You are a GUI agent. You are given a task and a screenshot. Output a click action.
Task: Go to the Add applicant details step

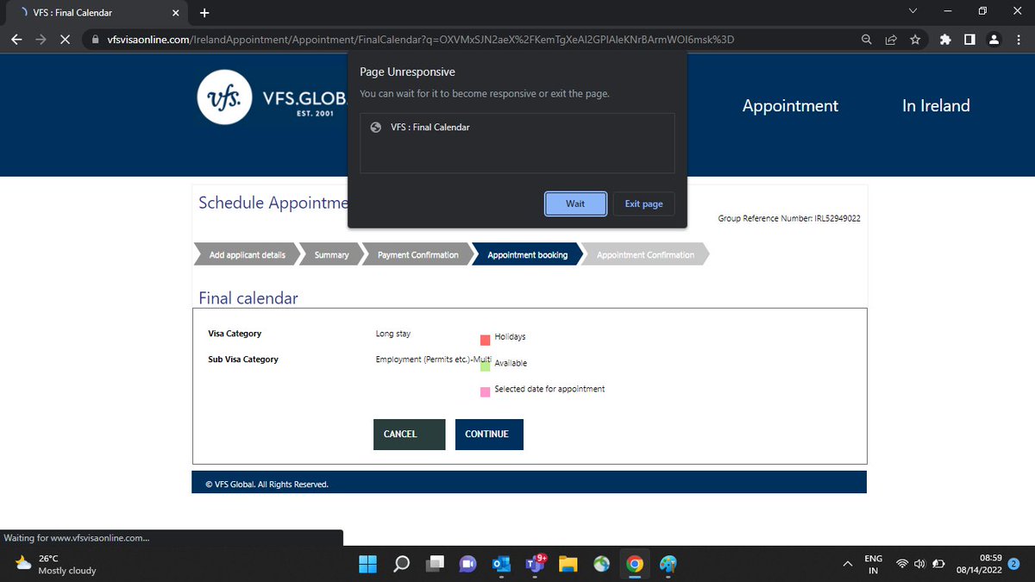pos(247,255)
